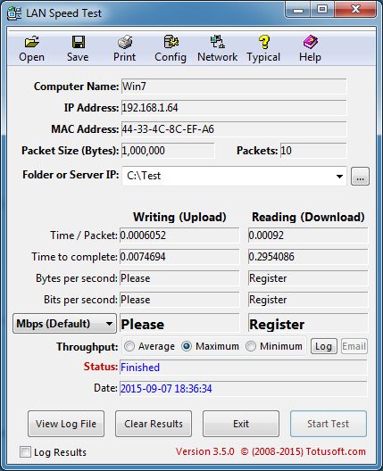Click the Version 3.5.0 text

(205, 451)
